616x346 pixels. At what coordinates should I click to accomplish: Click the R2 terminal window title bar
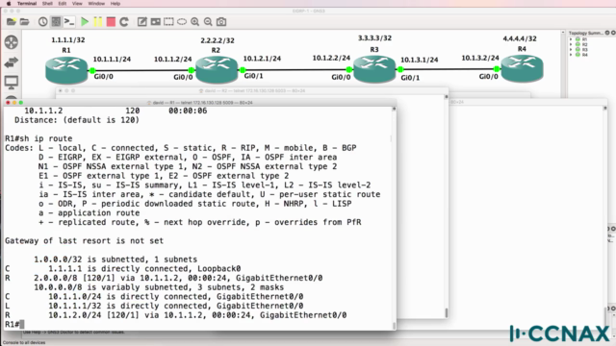(252, 90)
